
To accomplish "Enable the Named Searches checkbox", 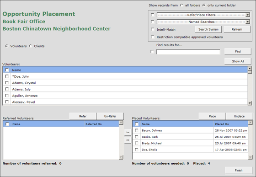I will [152, 21].
